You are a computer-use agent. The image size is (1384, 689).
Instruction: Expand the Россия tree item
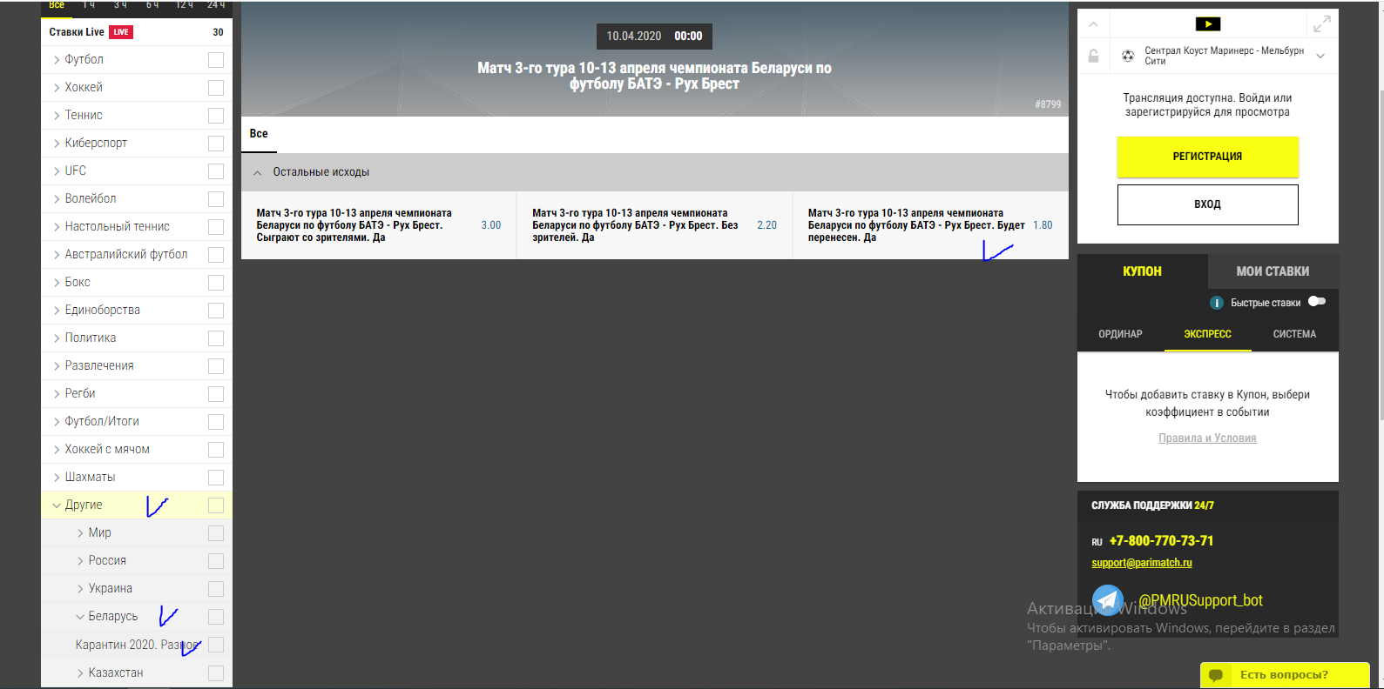81,561
